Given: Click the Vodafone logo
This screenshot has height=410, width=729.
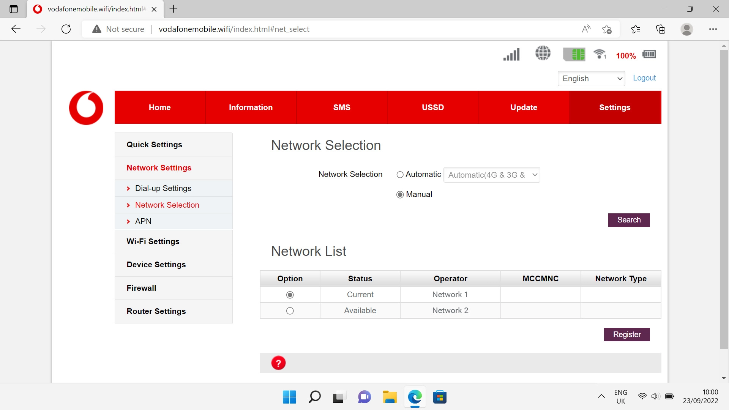Looking at the screenshot, I should tap(86, 107).
